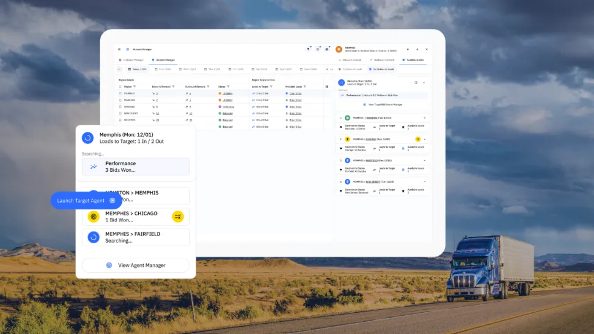Viewport: 594px width, 334px height.
Task: Check the New Jersey row checkbox
Action: click(x=120, y=114)
